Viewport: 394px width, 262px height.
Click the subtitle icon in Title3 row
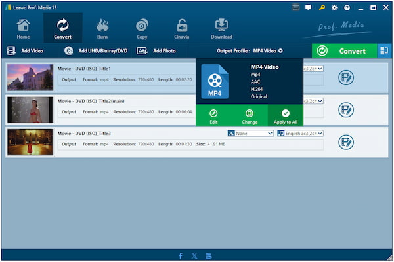[x=231, y=134]
